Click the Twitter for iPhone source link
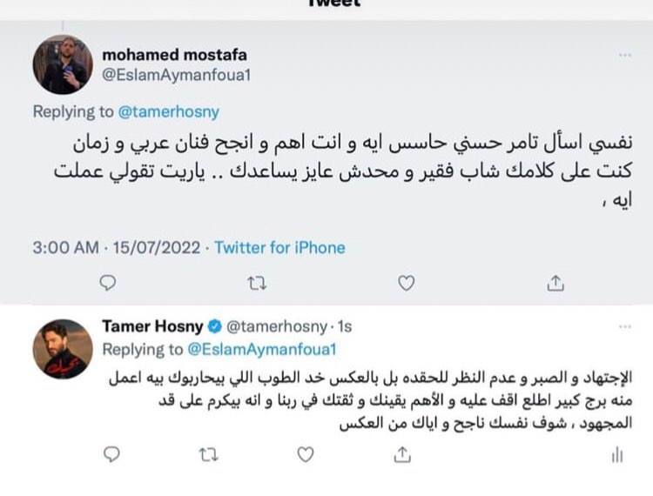 point(279,247)
